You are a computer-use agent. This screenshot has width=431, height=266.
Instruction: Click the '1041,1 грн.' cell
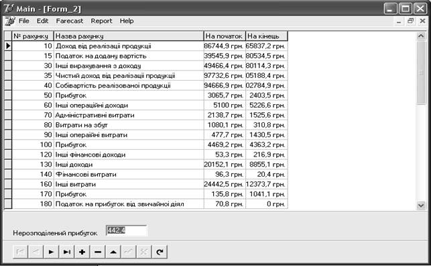pyautogui.click(x=267, y=194)
